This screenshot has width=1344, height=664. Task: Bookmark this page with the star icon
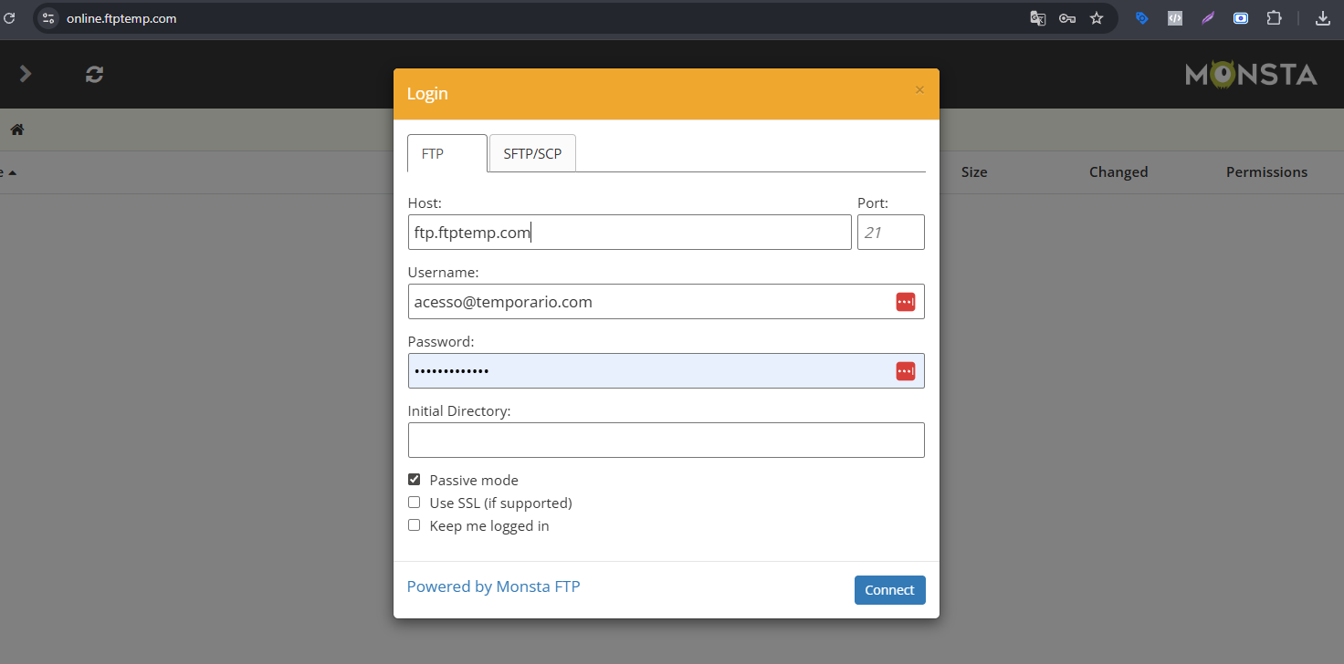point(1097,18)
